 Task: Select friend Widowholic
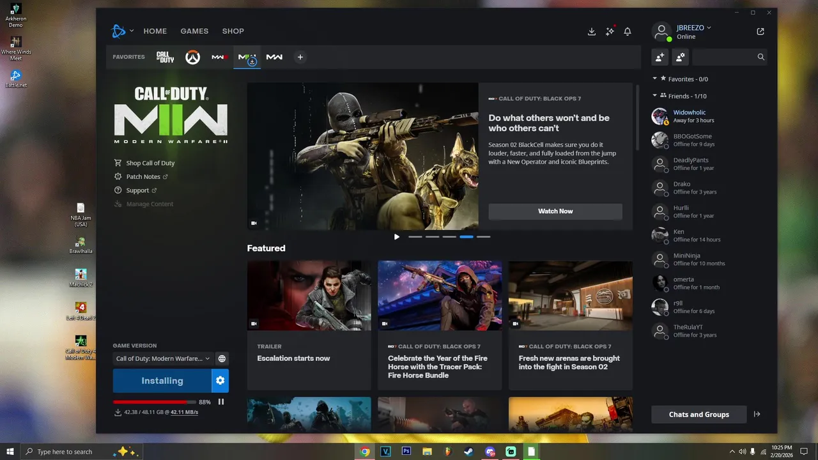pyautogui.click(x=709, y=116)
